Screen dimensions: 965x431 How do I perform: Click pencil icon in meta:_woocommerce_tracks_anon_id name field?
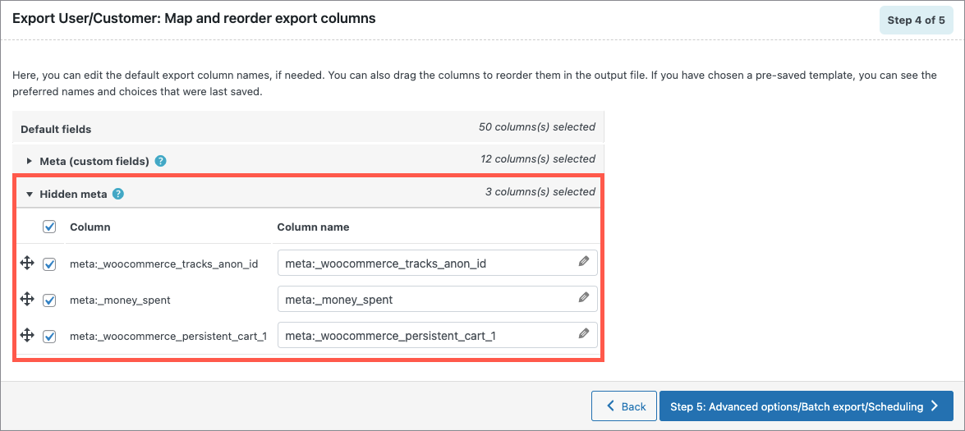coord(583,261)
